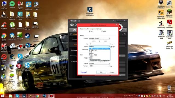Image resolution: width=175 pixels, height=98 pixels.
Task: Click the Bandicam gamepad mode tab
Action: coord(75,30)
